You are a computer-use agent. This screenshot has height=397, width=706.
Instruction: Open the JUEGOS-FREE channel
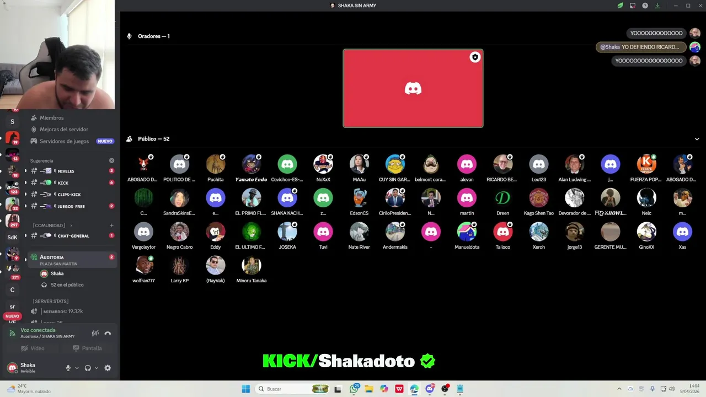(72, 206)
